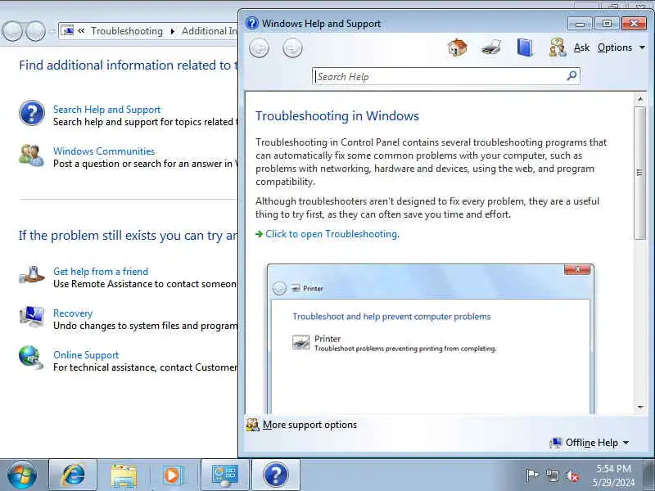This screenshot has height=491, width=655.
Task: Click the Ask text button
Action: [x=581, y=47]
